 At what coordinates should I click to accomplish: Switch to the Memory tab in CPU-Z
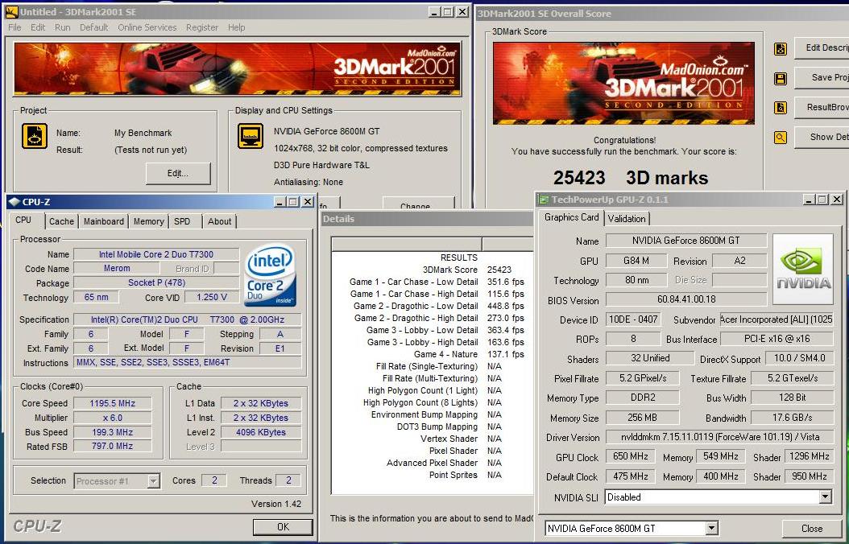pos(148,221)
